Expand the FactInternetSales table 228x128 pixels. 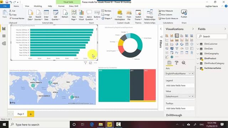click(x=198, y=68)
